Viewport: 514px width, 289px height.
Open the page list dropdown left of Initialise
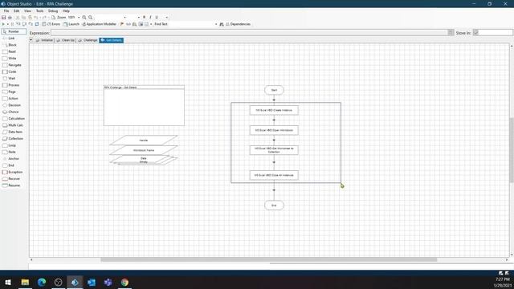[x=31, y=40]
